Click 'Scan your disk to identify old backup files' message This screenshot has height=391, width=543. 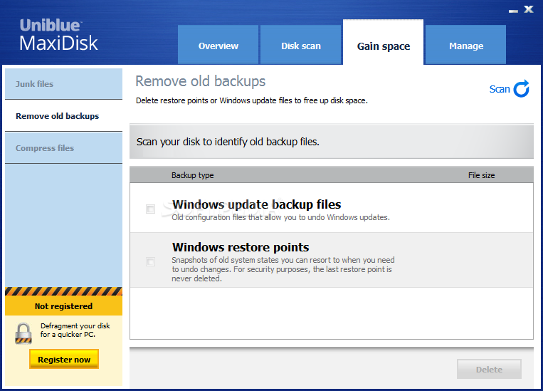click(228, 142)
